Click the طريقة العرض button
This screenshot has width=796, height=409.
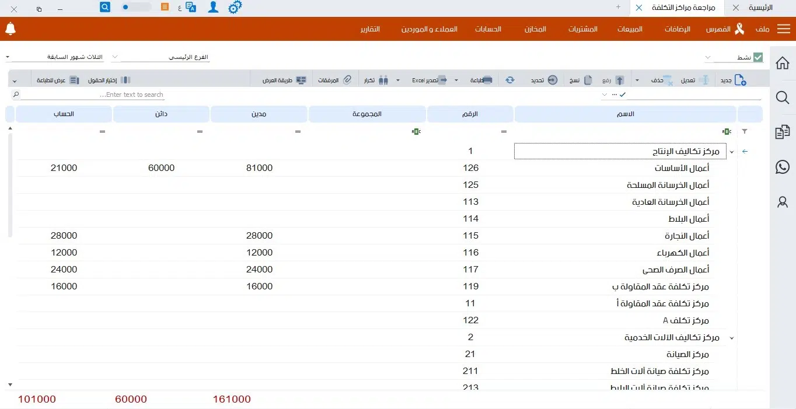coord(285,80)
